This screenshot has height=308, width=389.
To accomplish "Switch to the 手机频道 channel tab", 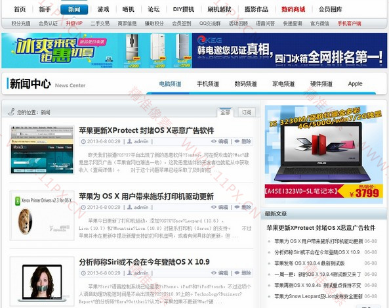I will coord(208,84).
